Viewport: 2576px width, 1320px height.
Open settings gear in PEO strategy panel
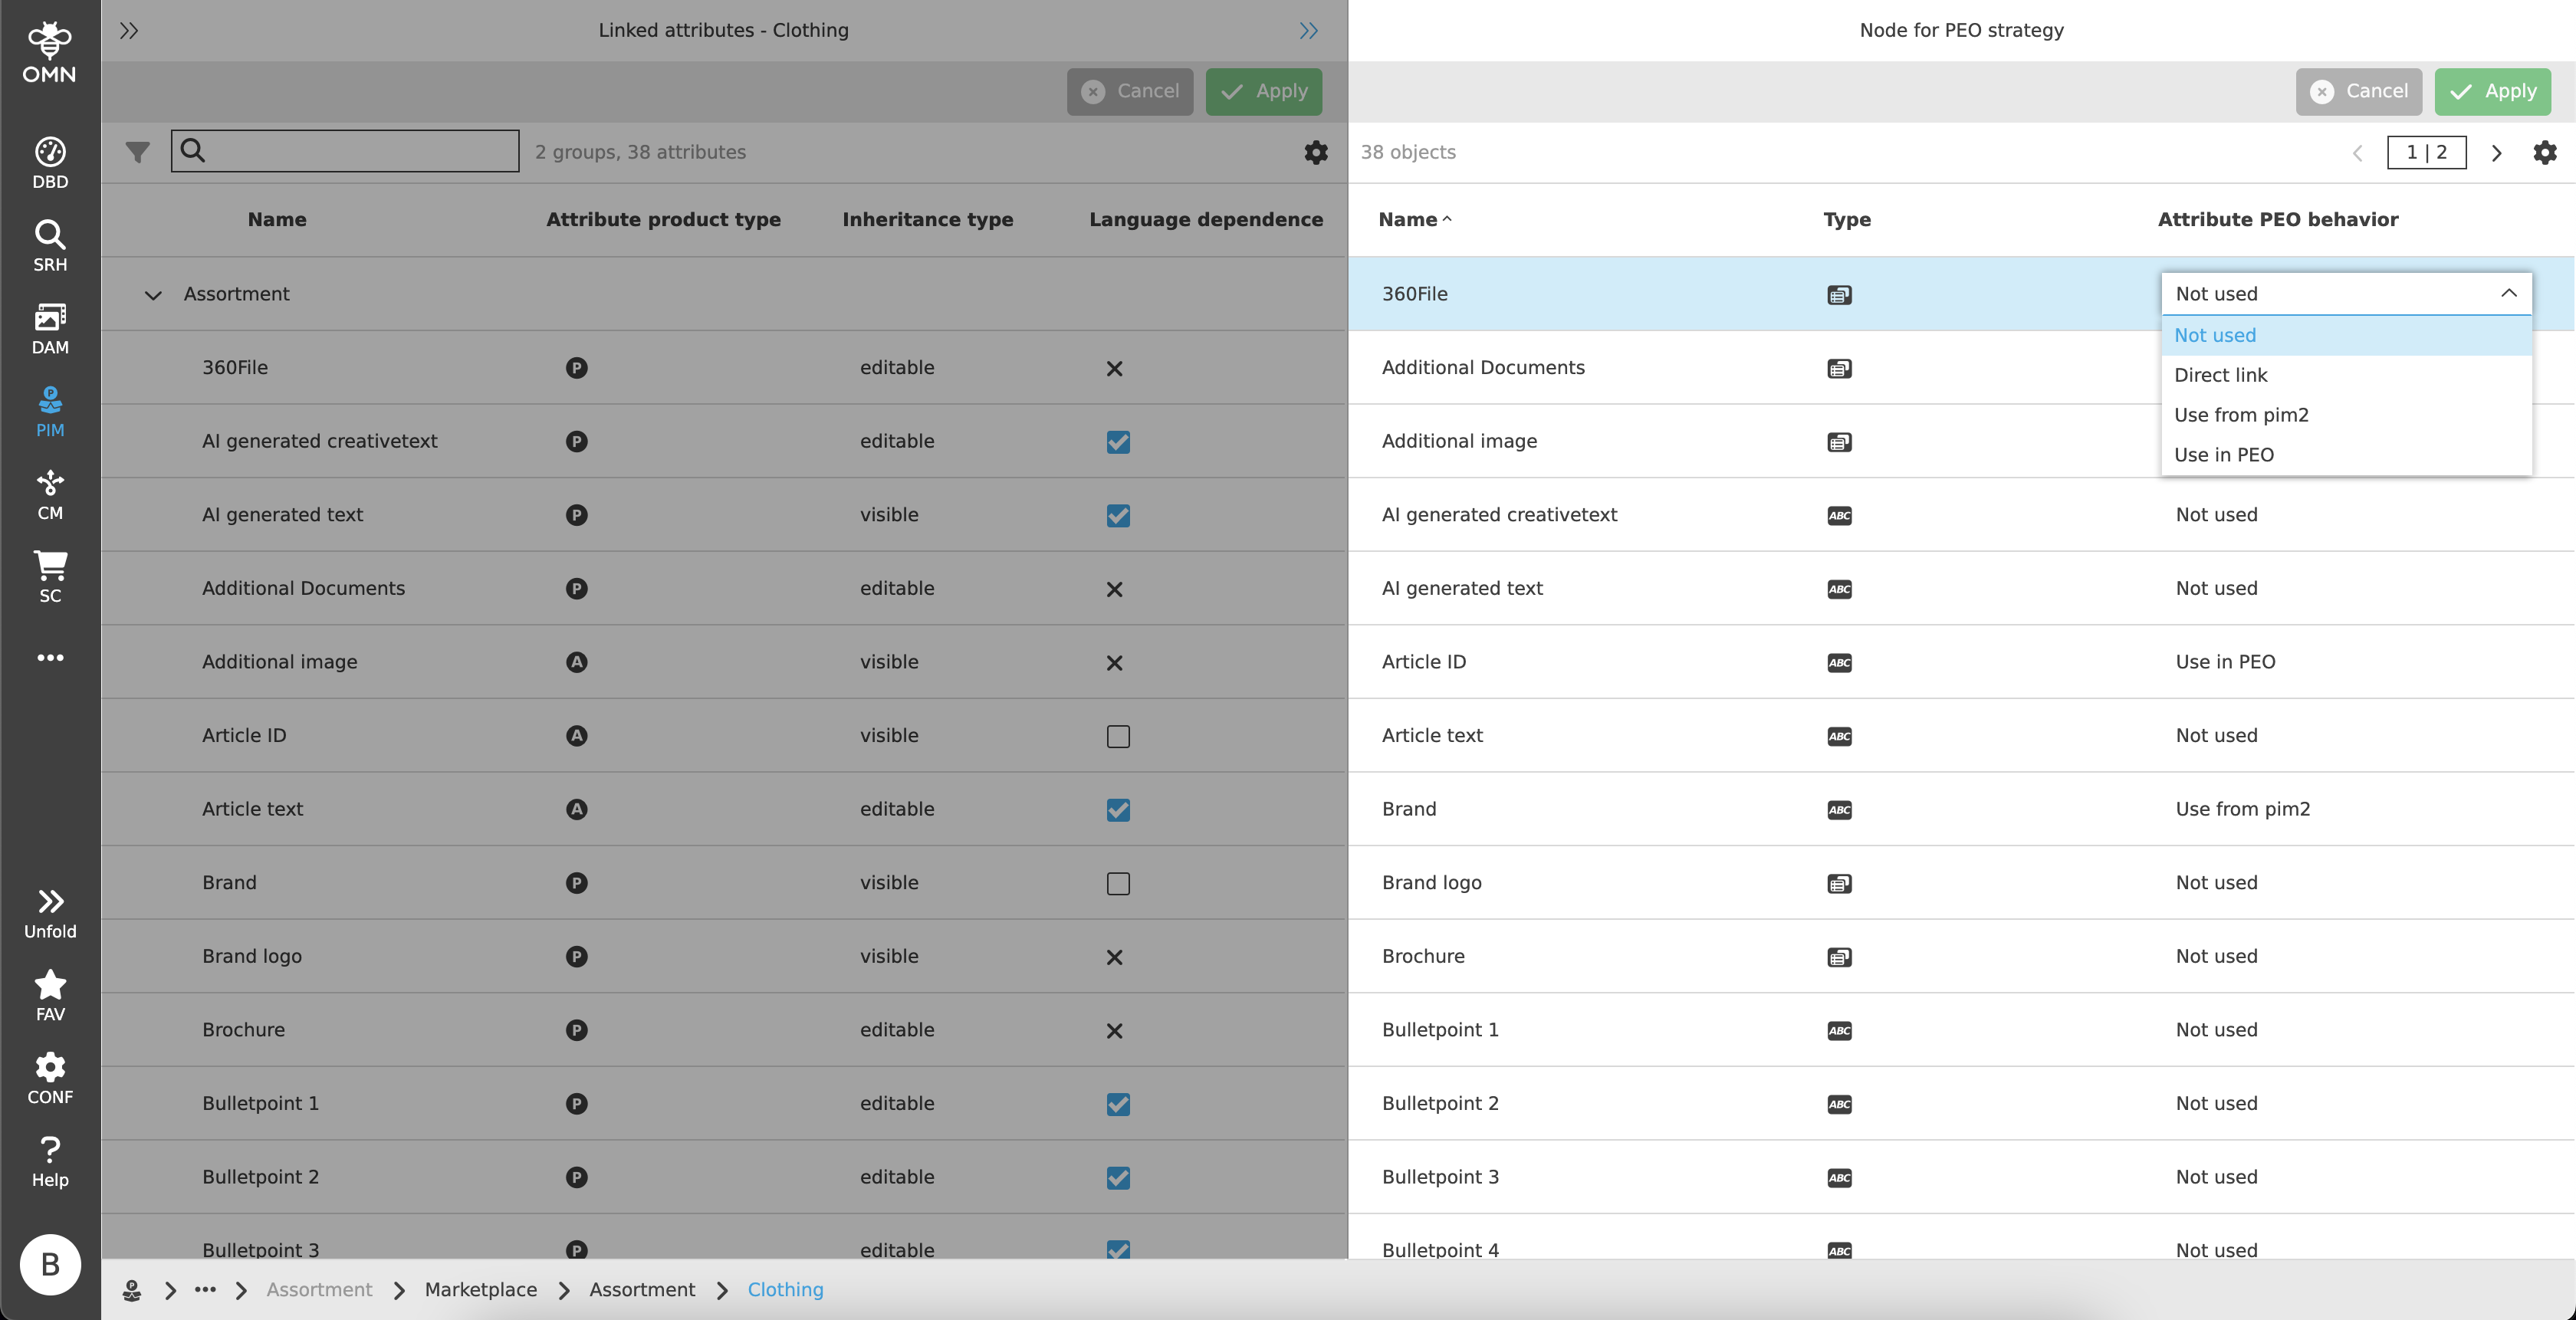pos(2544,152)
